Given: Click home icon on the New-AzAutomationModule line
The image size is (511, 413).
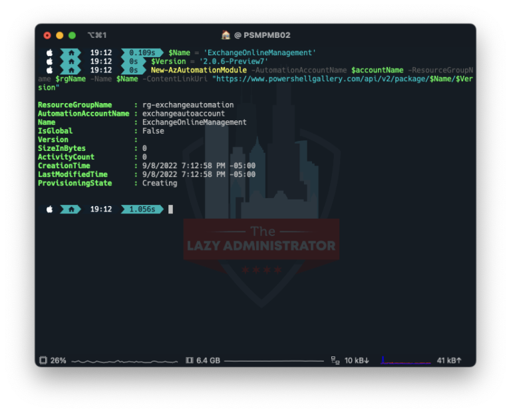Looking at the screenshot, I should point(71,70).
